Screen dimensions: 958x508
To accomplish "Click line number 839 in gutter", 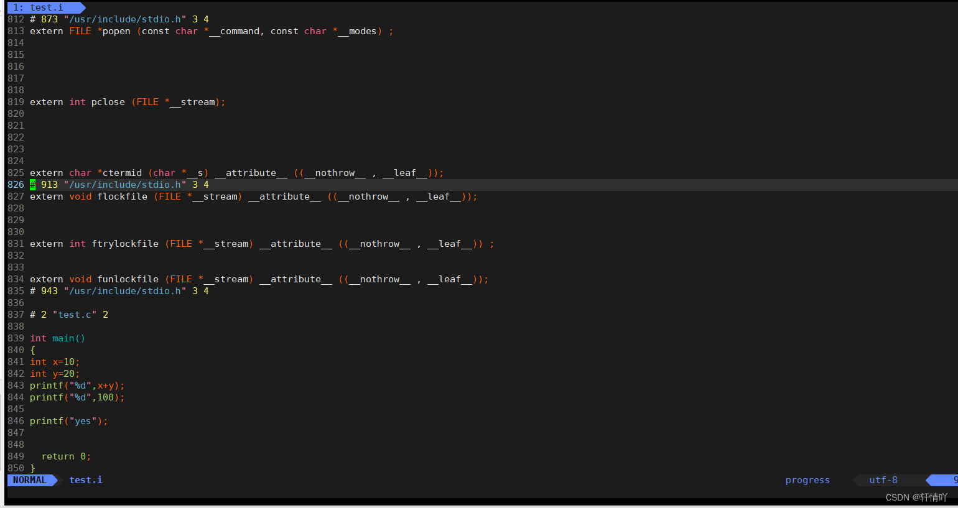I will [x=16, y=338].
